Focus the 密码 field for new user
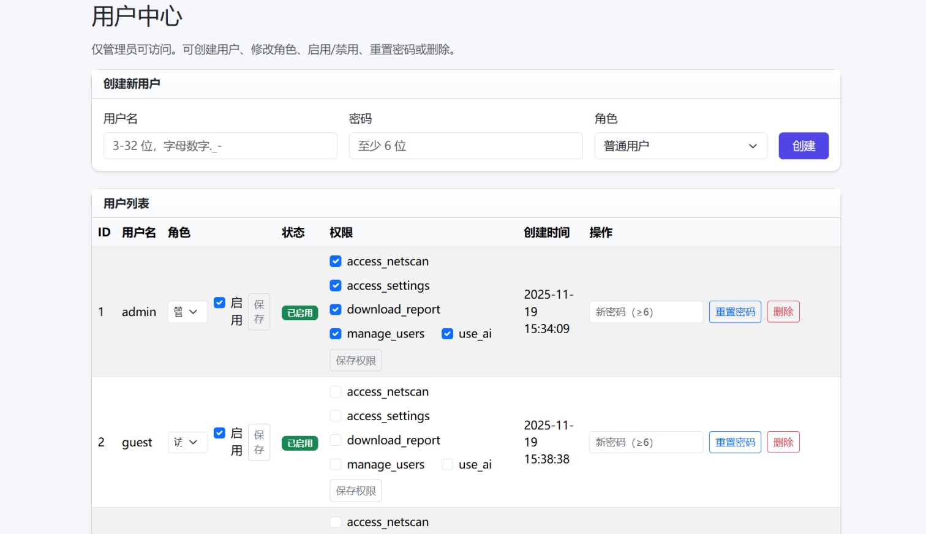 tap(465, 146)
